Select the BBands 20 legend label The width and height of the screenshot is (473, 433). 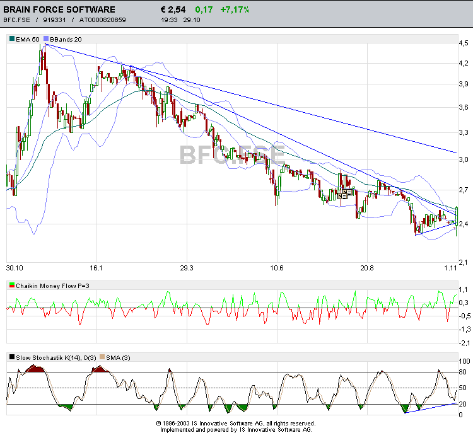(x=66, y=39)
